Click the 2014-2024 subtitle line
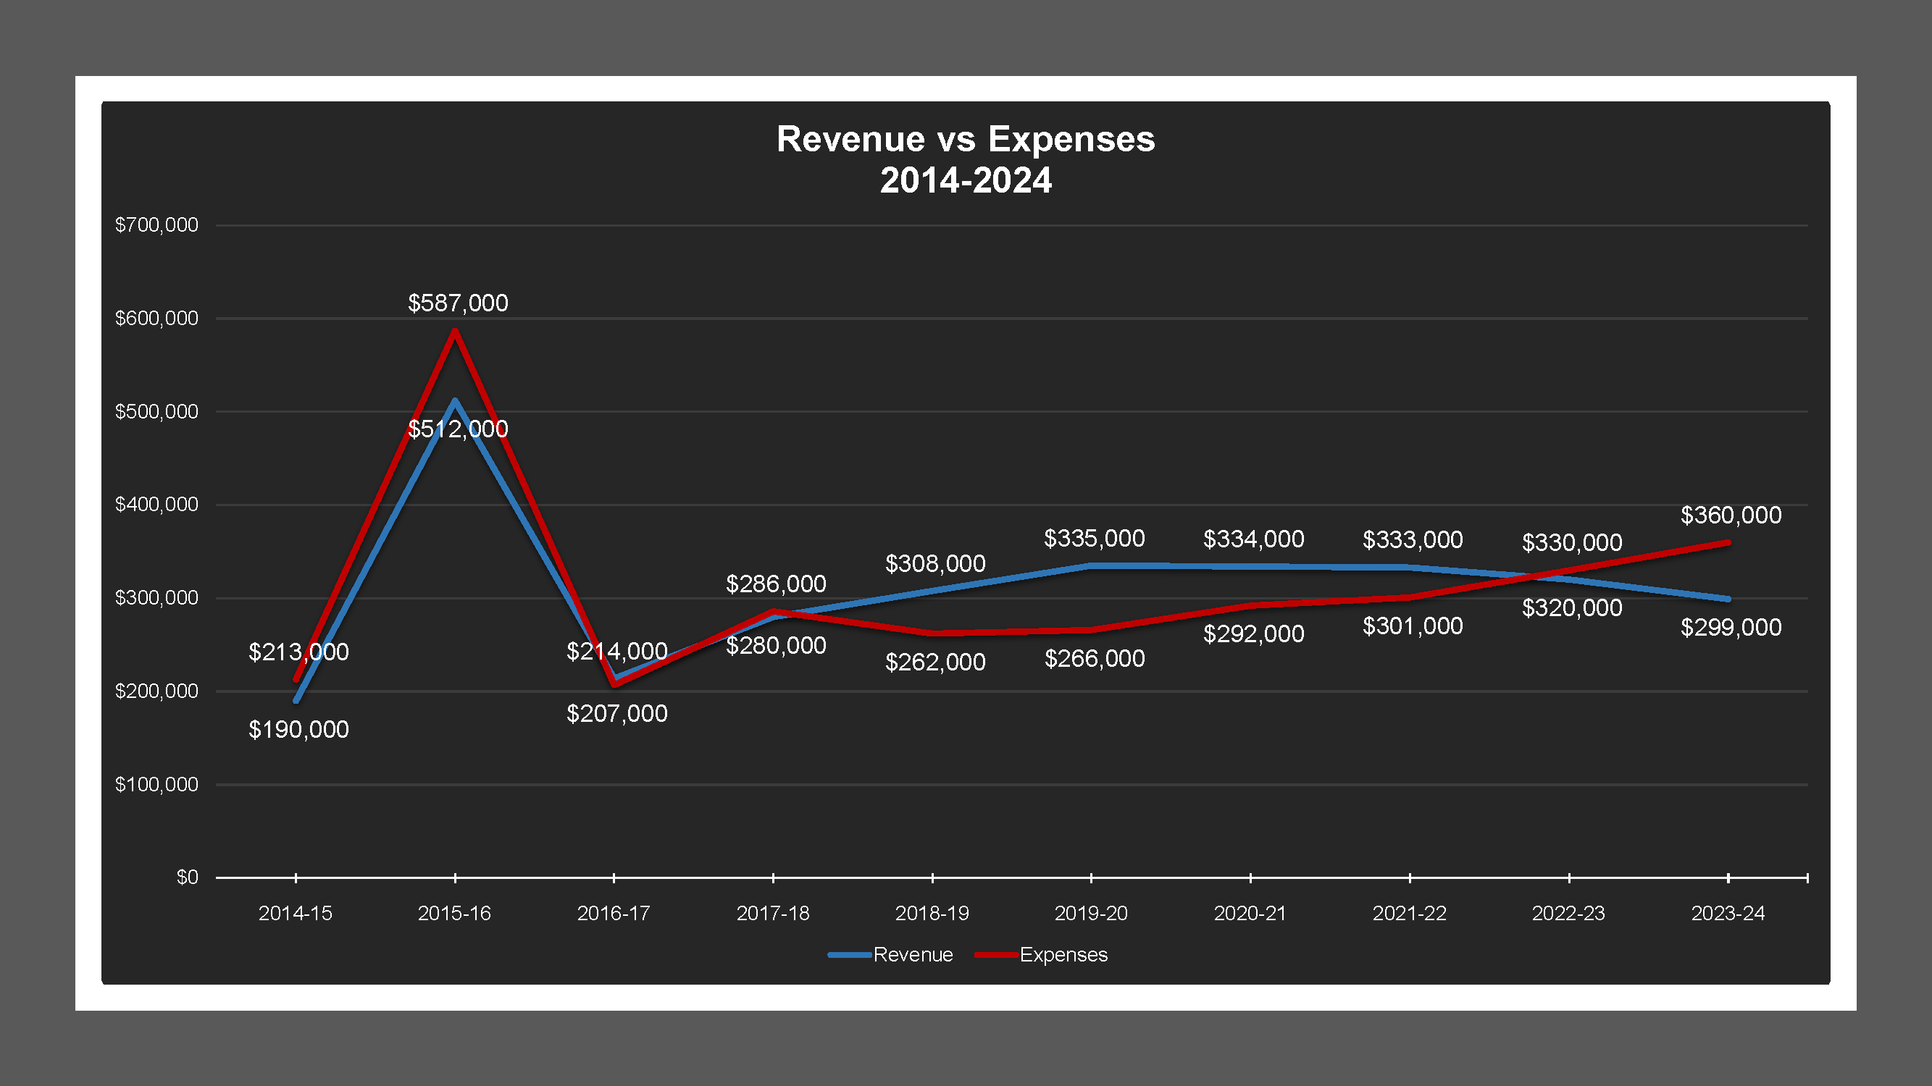Screen dimensions: 1932x1086 tap(966, 180)
